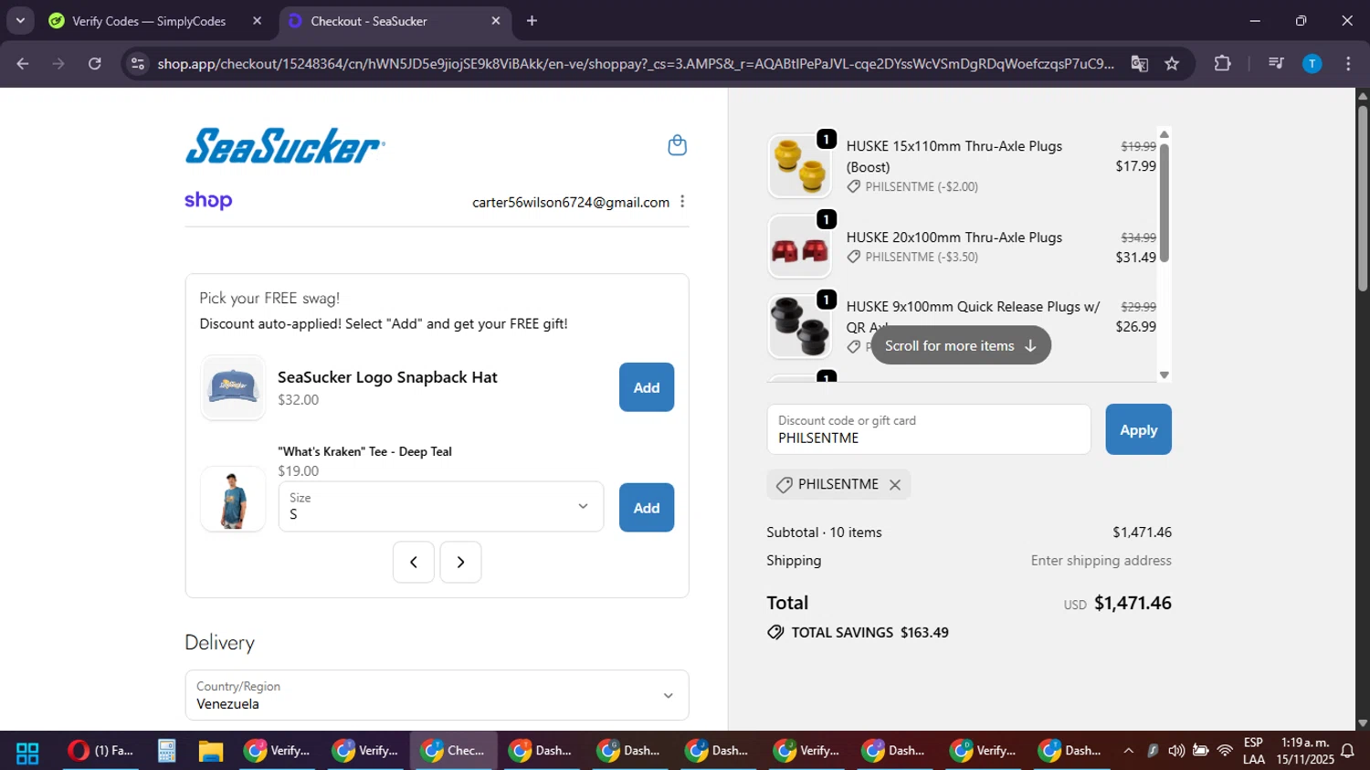This screenshot has height=770, width=1370.
Task: Open Chrome three-dot main menu
Action: (1348, 64)
